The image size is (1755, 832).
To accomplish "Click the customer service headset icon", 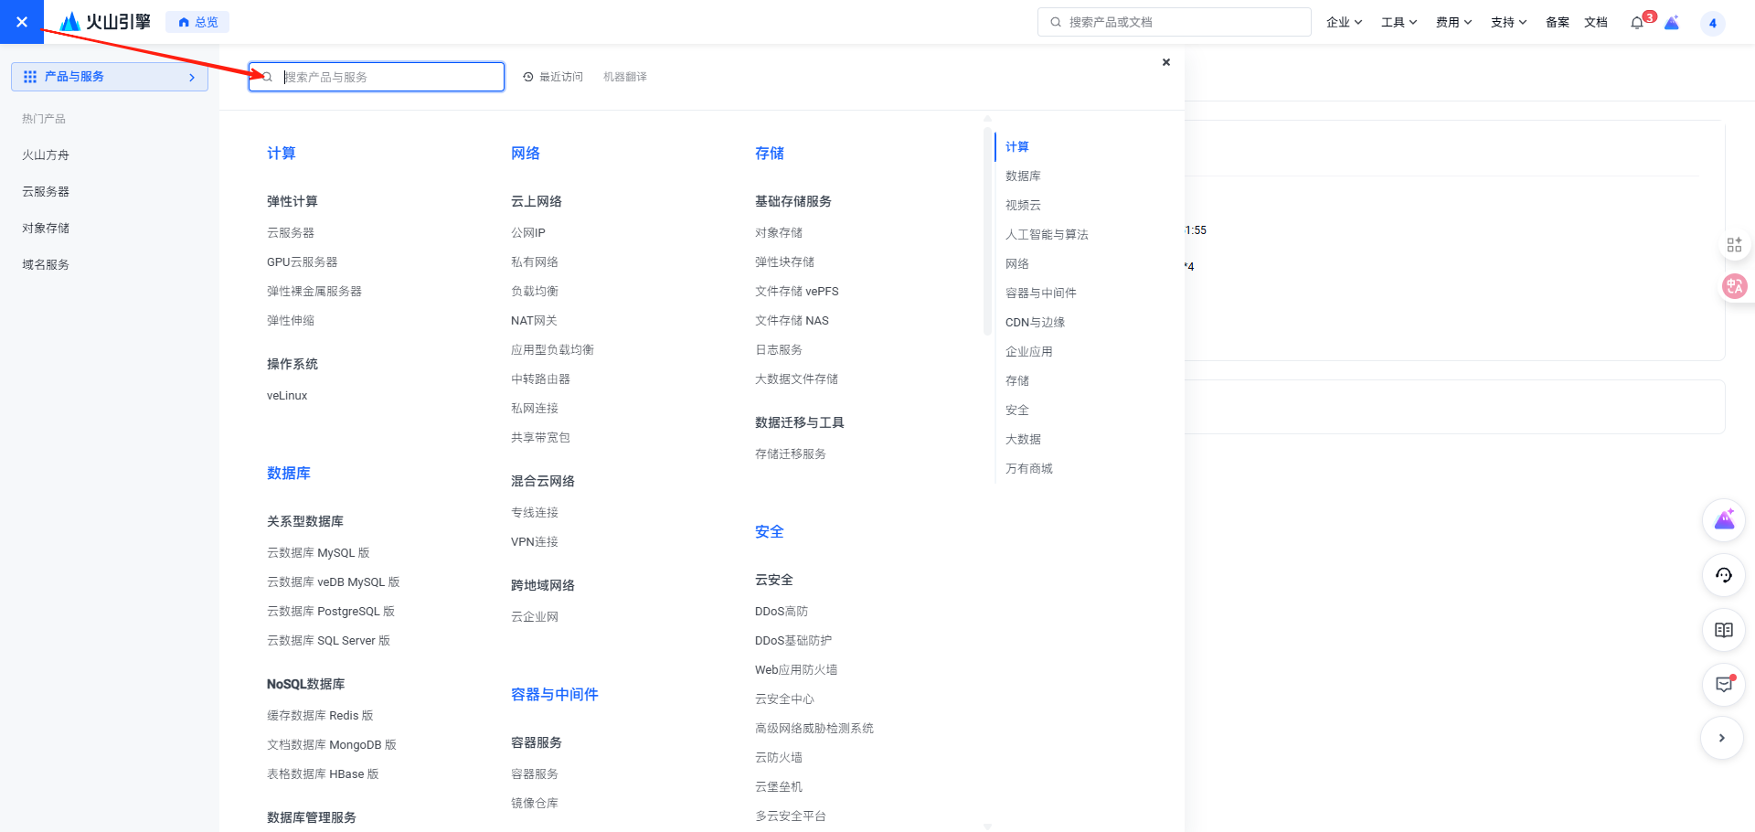I will 1724,575.
